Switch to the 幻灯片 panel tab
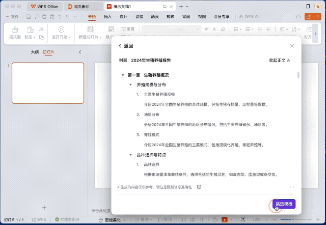The image size is (326, 225). pyautogui.click(x=48, y=52)
